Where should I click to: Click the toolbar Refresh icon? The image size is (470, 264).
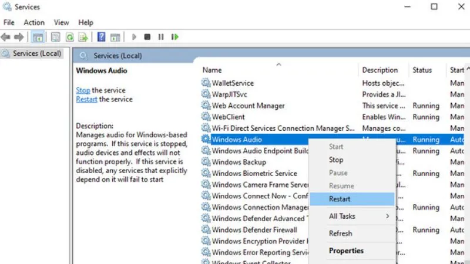pos(69,37)
